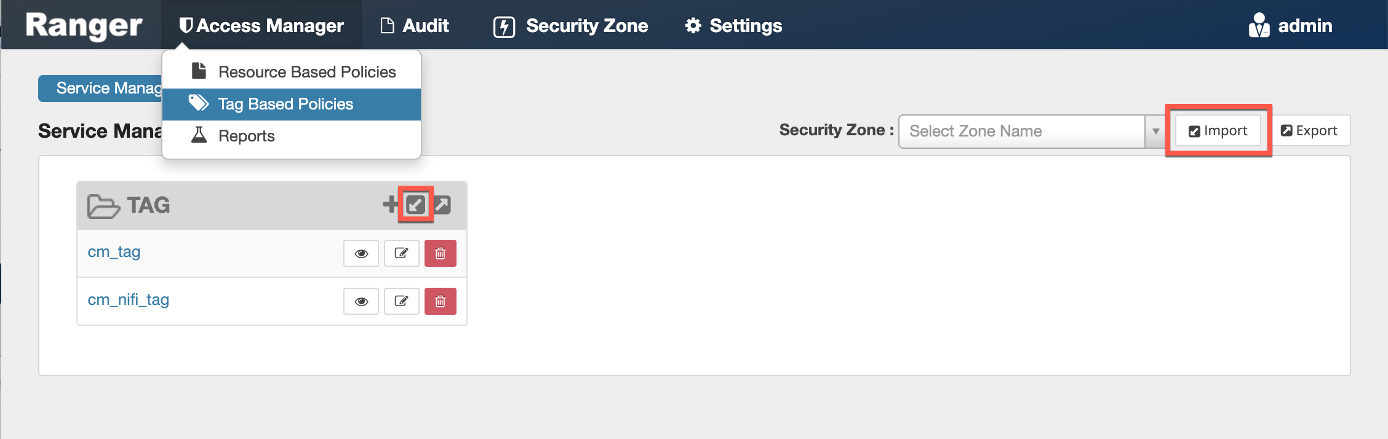Click the Select Zone Name field
The image size is (1388, 439).
coord(1021,132)
